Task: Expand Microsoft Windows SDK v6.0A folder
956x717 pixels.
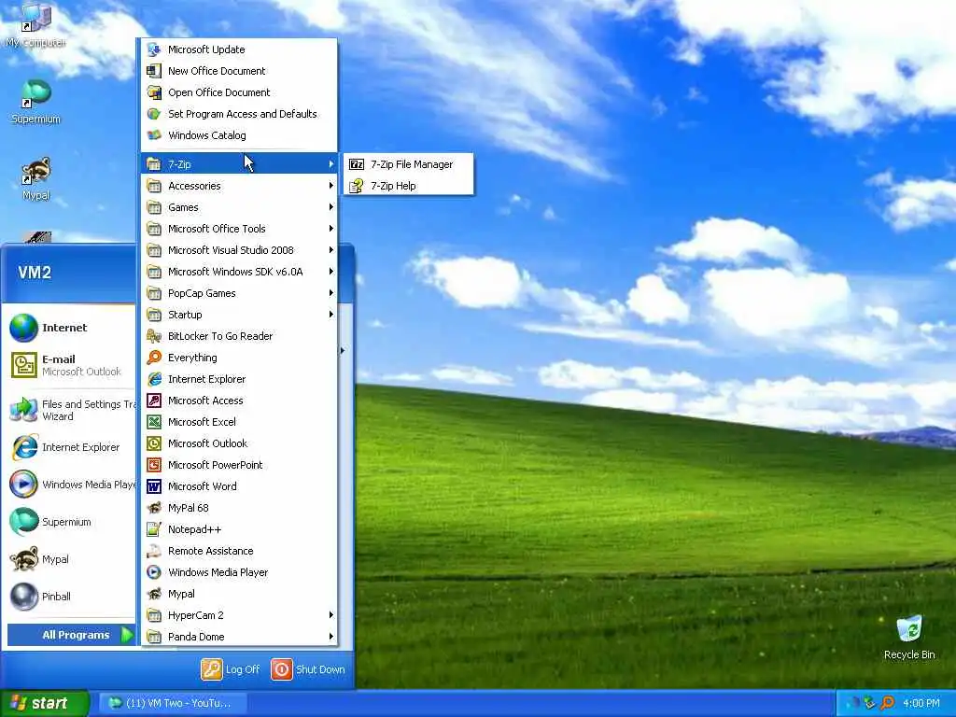Action: [239, 272]
